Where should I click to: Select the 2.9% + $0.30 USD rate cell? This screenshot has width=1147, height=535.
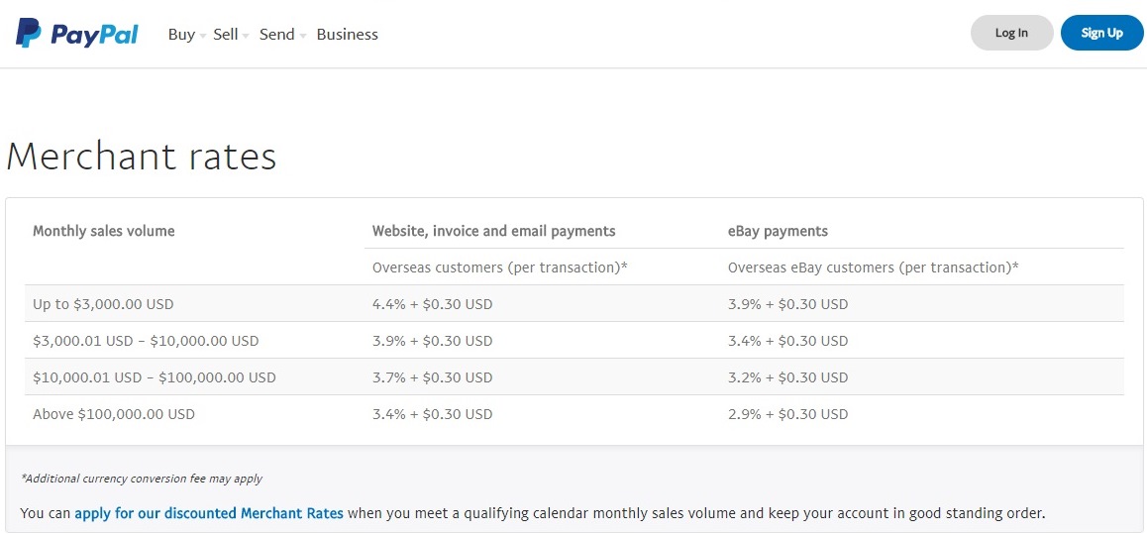coord(787,414)
